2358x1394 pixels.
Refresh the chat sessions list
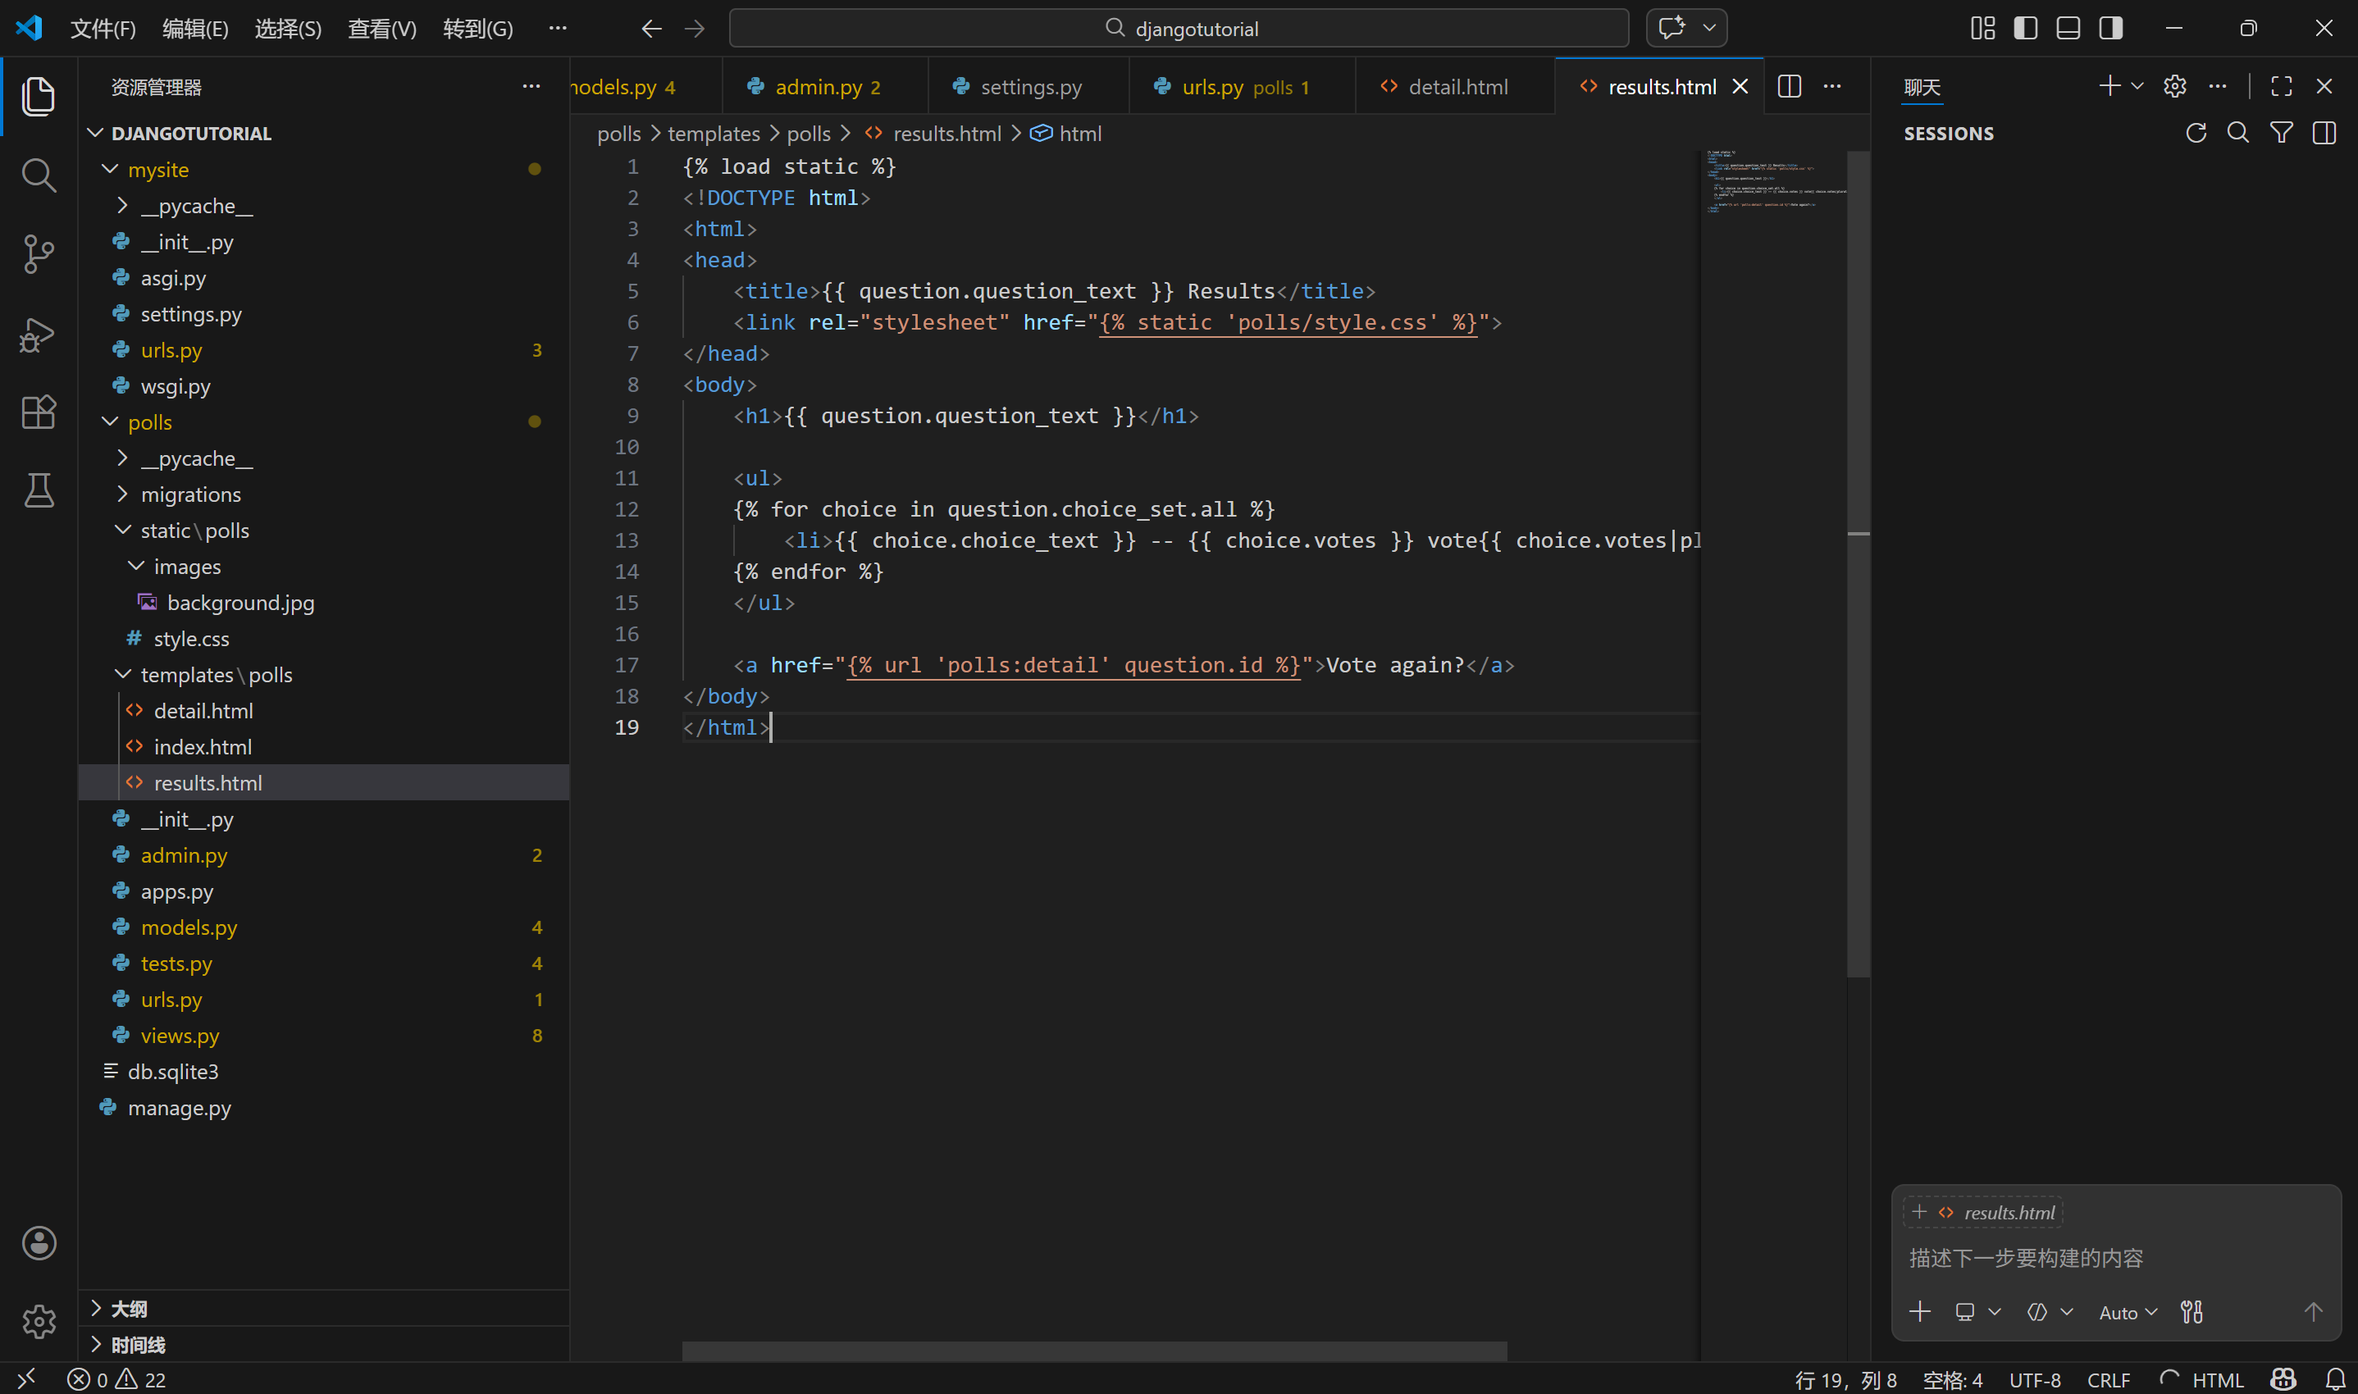2196,134
